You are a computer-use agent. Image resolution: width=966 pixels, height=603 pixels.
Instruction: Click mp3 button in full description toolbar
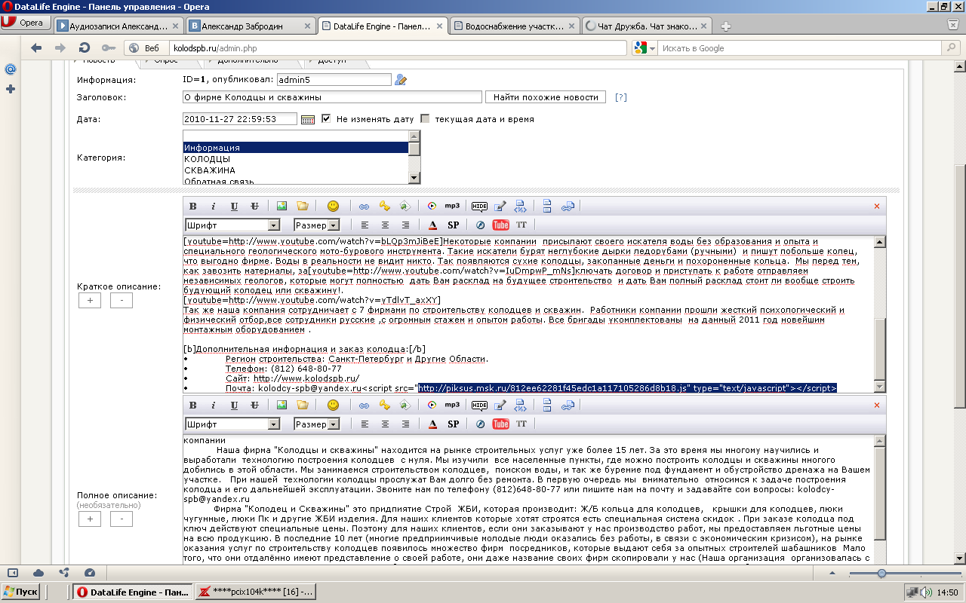pos(452,405)
